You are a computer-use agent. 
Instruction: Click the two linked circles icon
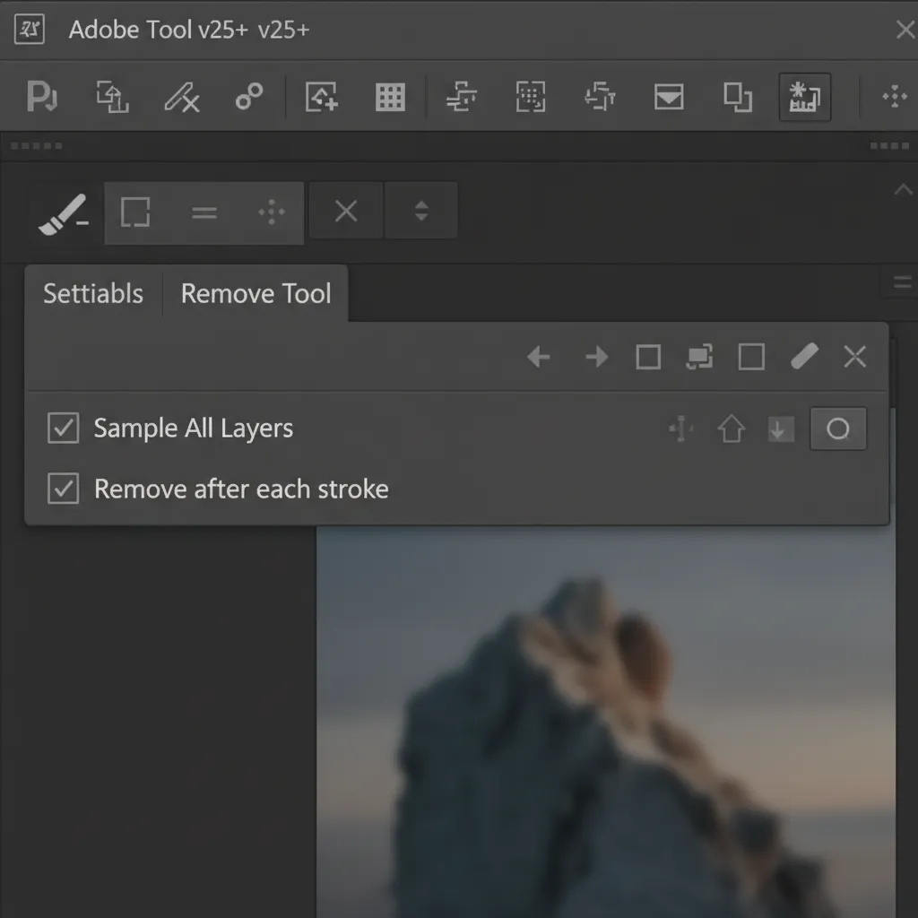tap(249, 96)
